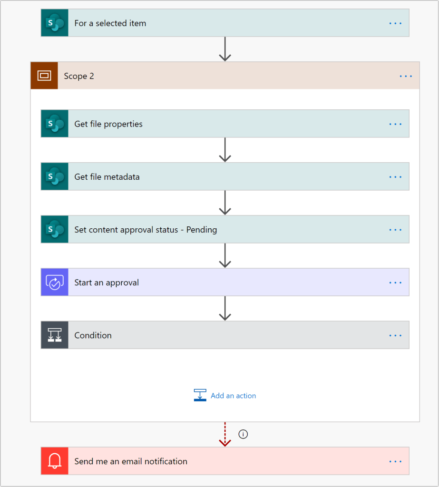Click SharePoint icon on 'Set content approval status'
This screenshot has height=487, width=439.
click(55, 229)
